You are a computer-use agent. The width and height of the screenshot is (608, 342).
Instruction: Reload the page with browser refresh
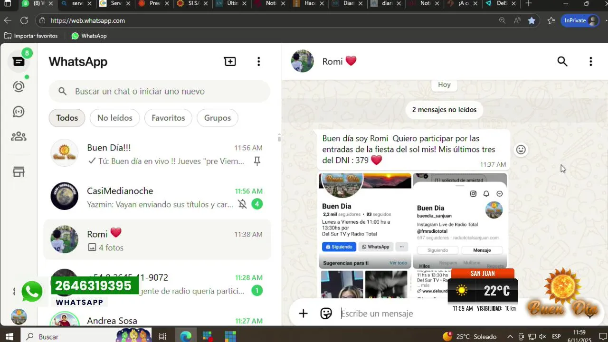coord(24,20)
